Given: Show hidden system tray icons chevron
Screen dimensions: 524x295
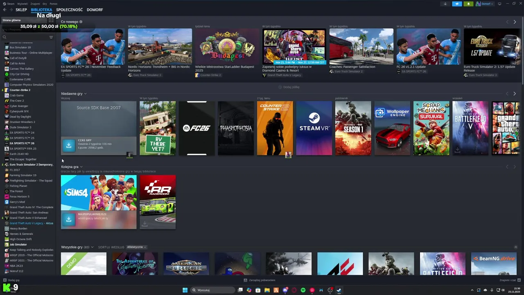Looking at the screenshot, I should [472, 290].
